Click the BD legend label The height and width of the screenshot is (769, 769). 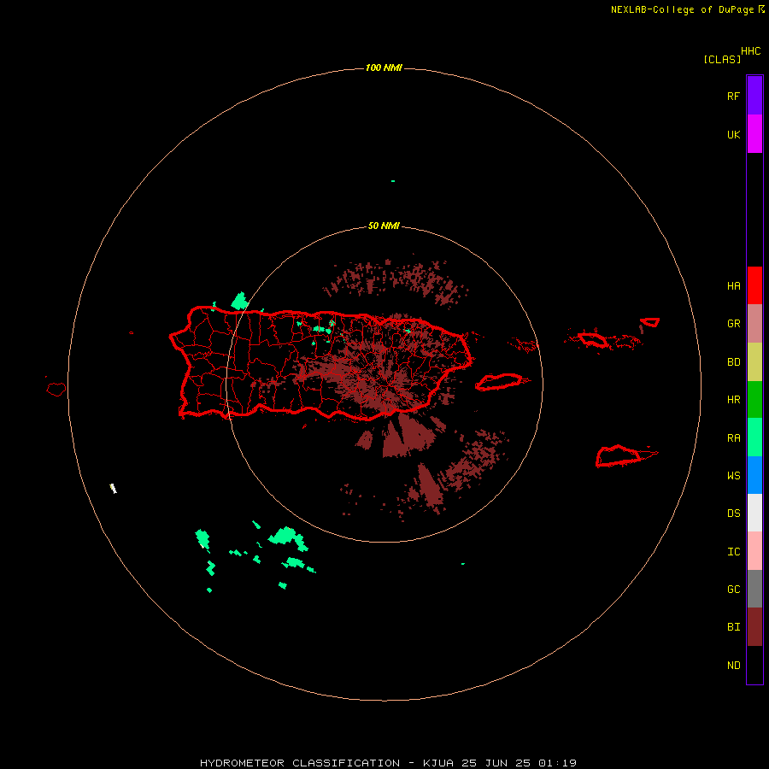pos(733,362)
